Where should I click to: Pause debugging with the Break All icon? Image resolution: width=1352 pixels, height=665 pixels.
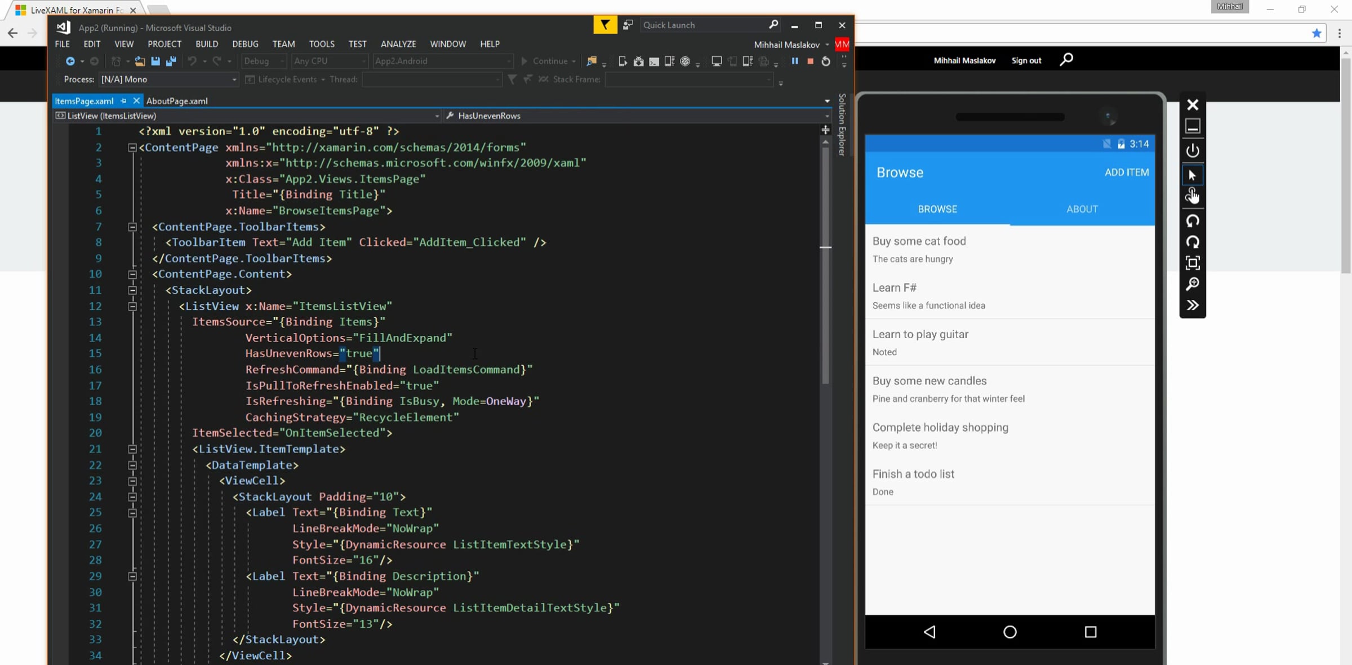coord(795,61)
